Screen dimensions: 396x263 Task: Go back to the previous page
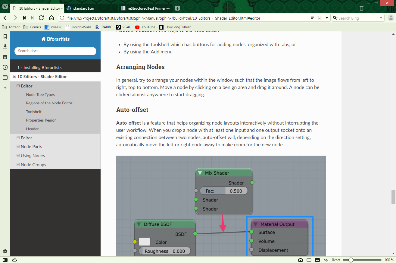point(5,18)
